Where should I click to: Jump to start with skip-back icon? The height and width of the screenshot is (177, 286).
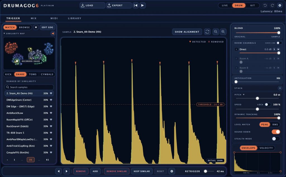(x=135, y=5)
